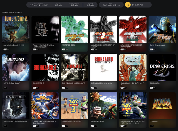178x131 pixels.
Task: Expand the supported mode filter dropdown
Action: tap(90, 5)
